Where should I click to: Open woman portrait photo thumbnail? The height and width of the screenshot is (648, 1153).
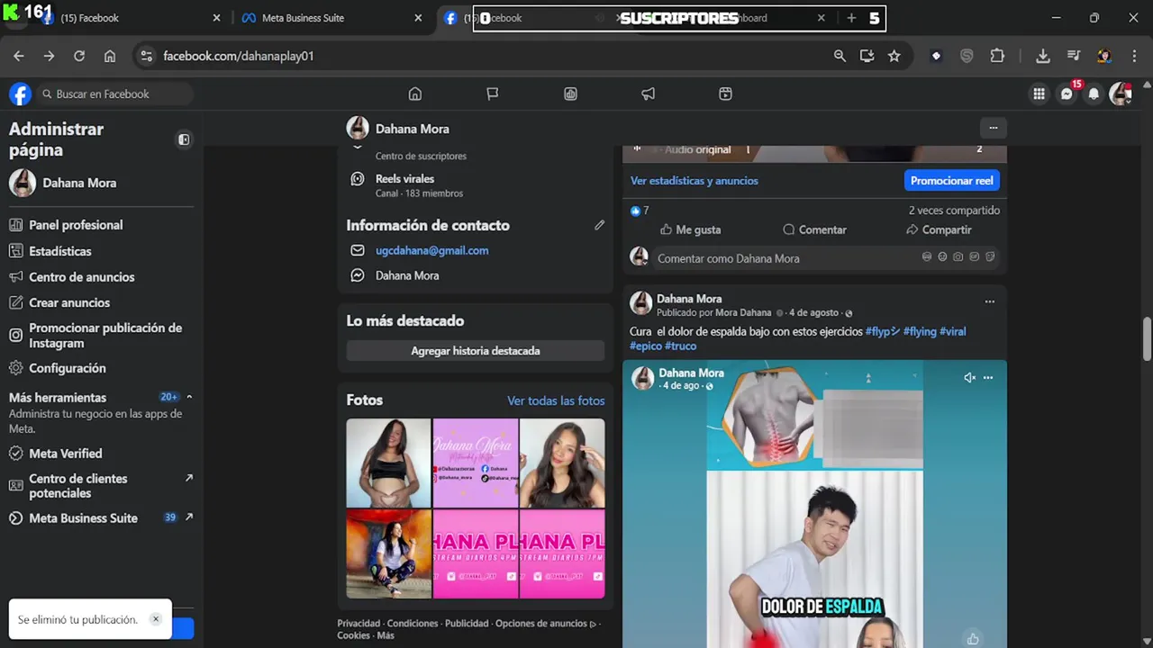pyautogui.click(x=562, y=463)
